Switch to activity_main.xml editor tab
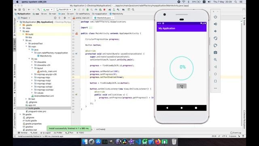The width and height of the screenshot is (259, 146). (82, 18)
